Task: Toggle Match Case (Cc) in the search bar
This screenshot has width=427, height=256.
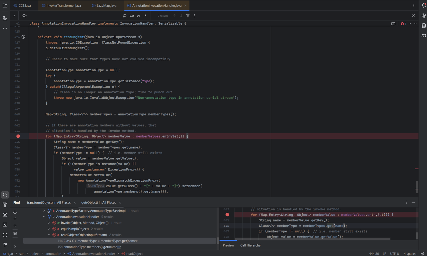Action: coord(132,16)
